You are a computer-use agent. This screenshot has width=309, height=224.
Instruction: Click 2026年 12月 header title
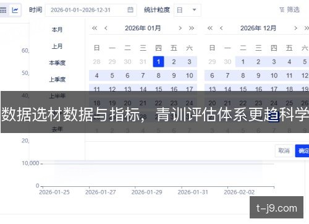point(258,28)
